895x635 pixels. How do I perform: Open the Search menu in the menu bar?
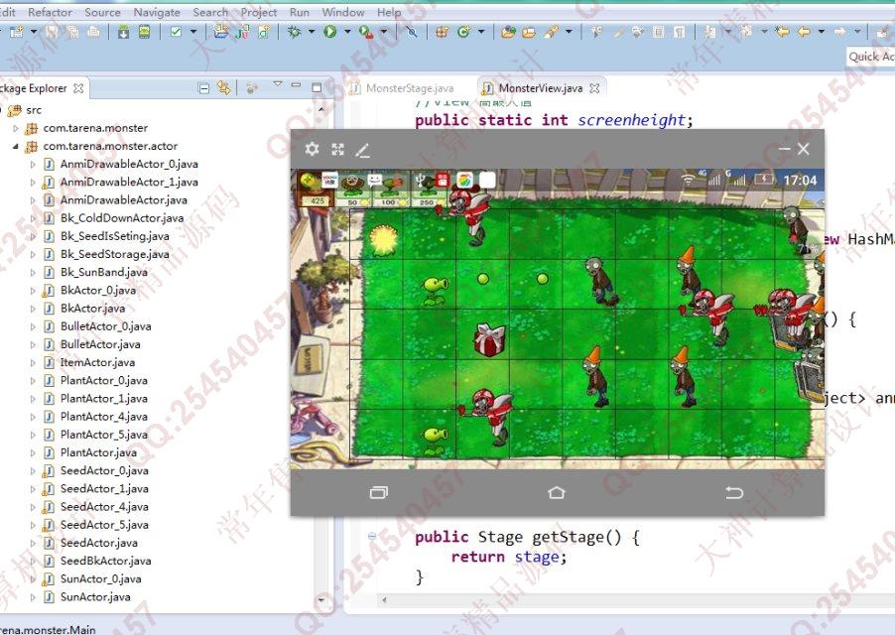[x=210, y=12]
